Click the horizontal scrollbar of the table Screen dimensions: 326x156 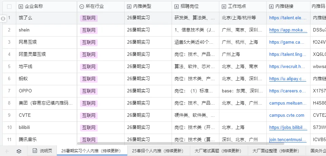[x=181, y=143]
